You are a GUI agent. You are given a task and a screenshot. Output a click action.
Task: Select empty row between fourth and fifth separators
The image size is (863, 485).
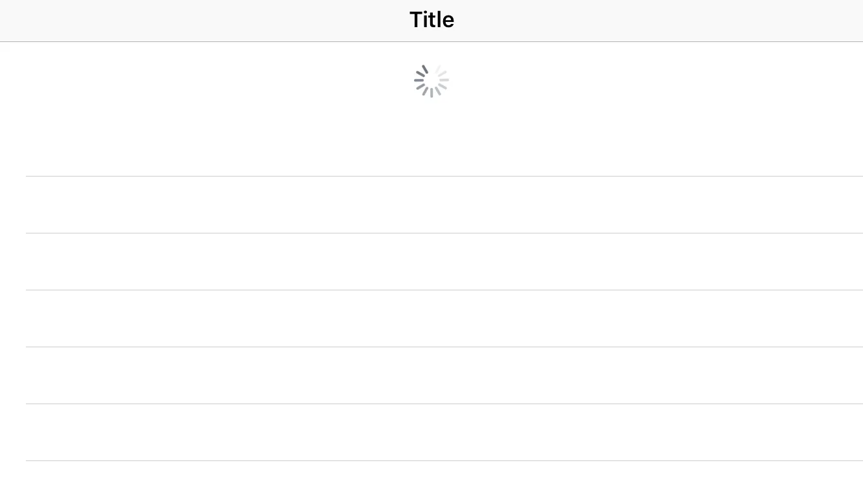click(431, 375)
